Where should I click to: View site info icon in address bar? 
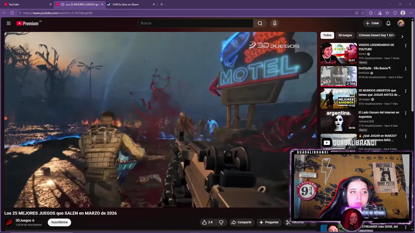click(x=20, y=13)
